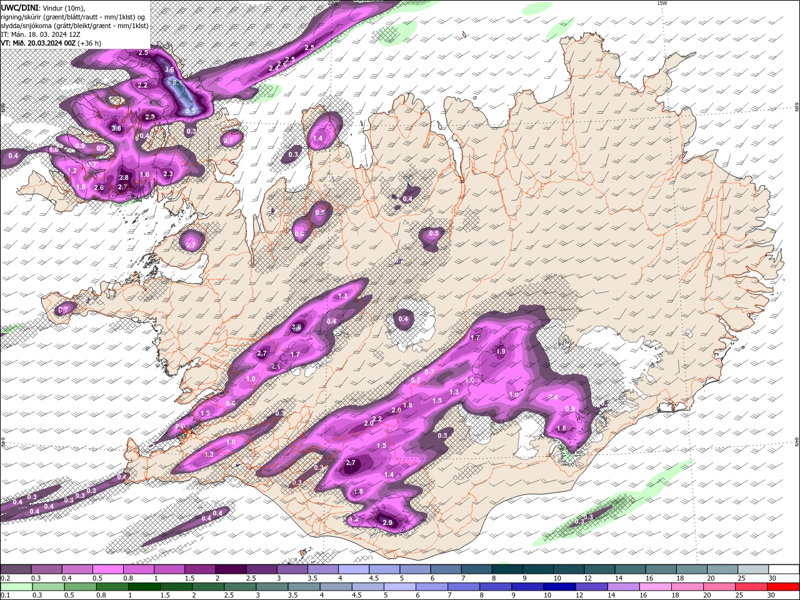Click the 2.1 precipitation value on the map
Screen dimensions: 800x600
tap(276, 367)
